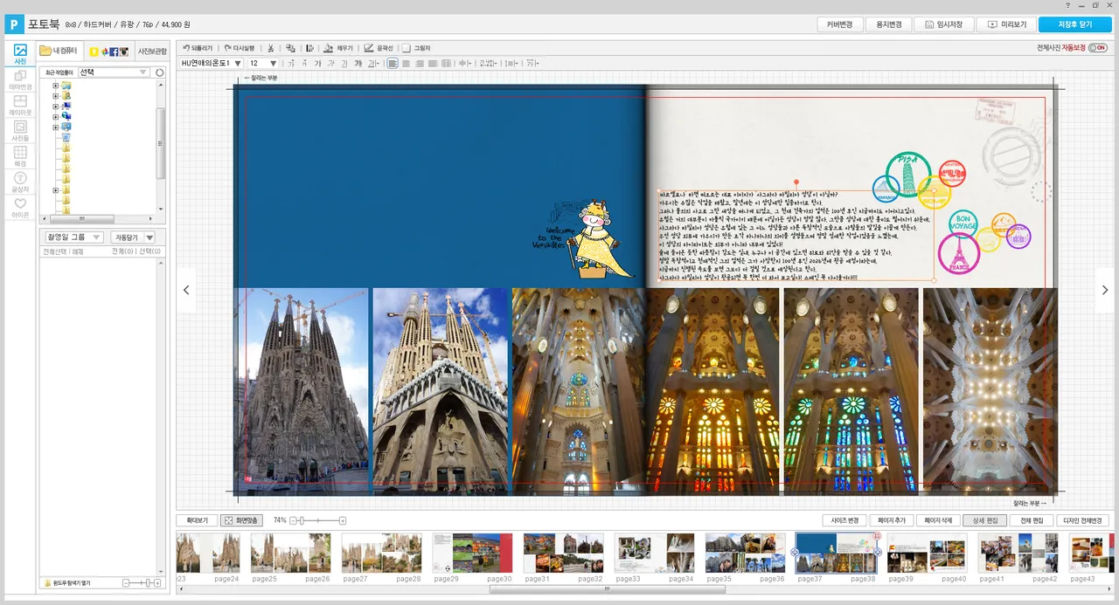Click the zoom-in plus icon
Screen dimensions: 1119x605
click(x=343, y=520)
